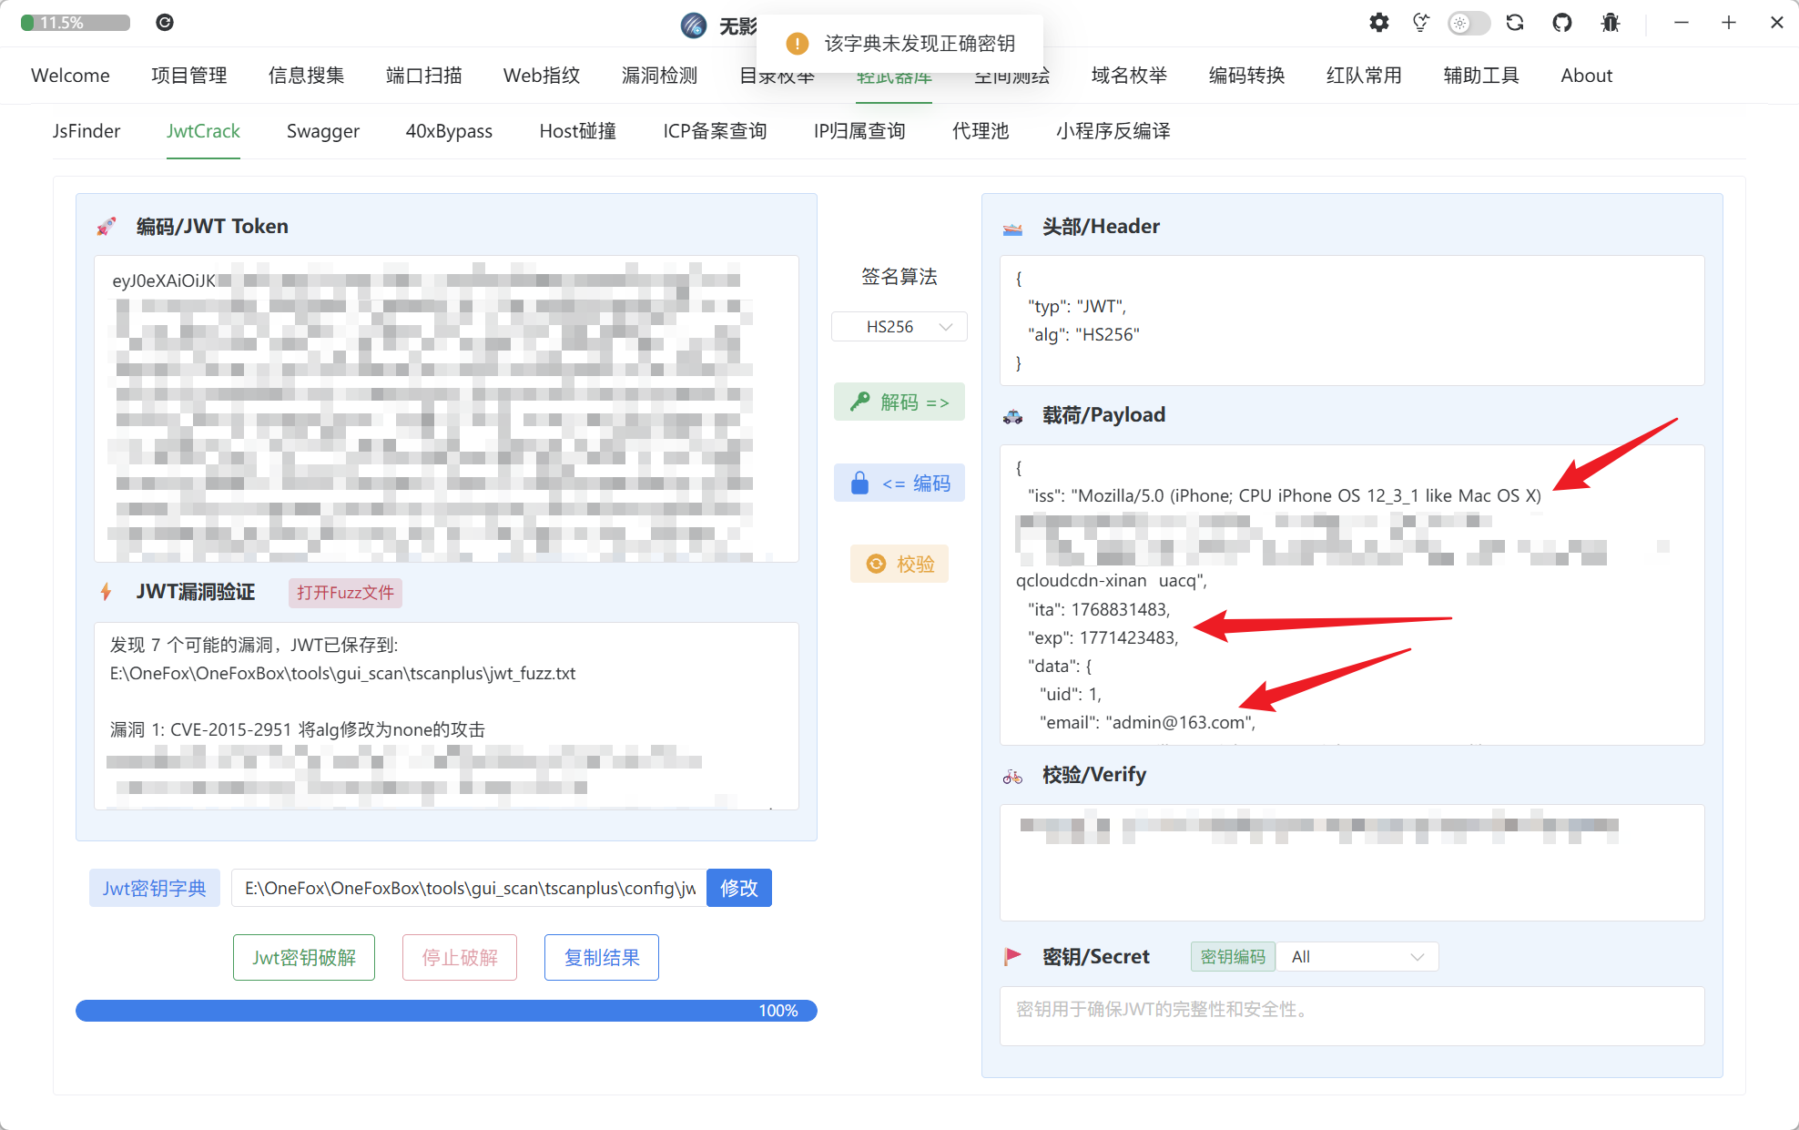Switch to the Swagger tab
Viewport: 1799px width, 1130px height.
click(x=322, y=131)
